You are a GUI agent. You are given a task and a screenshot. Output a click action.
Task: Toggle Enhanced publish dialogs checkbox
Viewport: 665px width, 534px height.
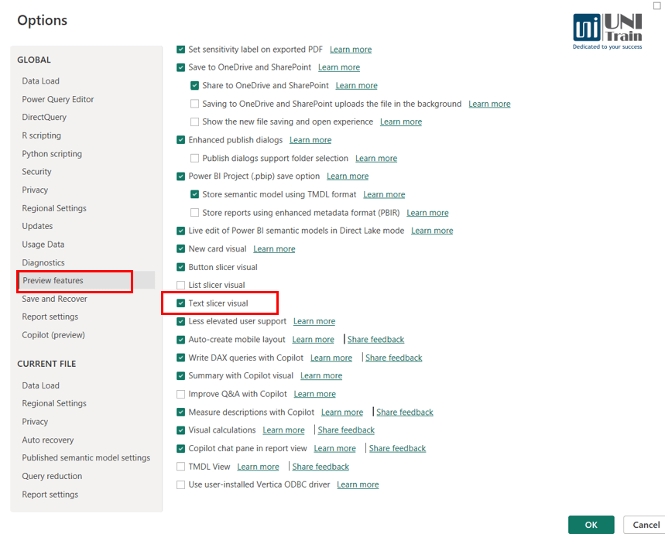[180, 140]
